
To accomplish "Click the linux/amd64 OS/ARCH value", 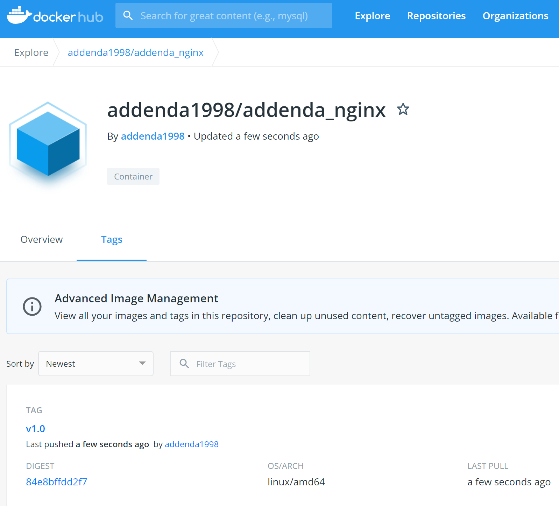I will click(296, 482).
